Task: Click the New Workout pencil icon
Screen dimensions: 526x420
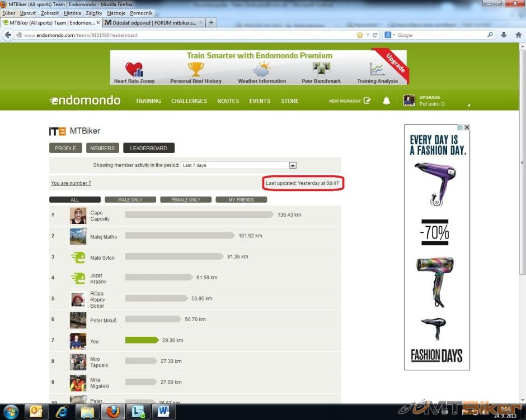Action: (367, 101)
